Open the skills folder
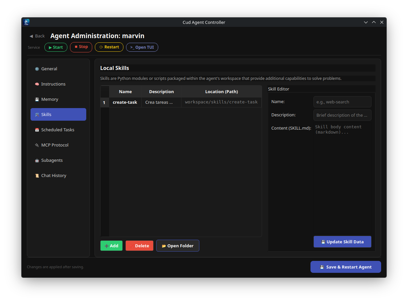 (178, 246)
